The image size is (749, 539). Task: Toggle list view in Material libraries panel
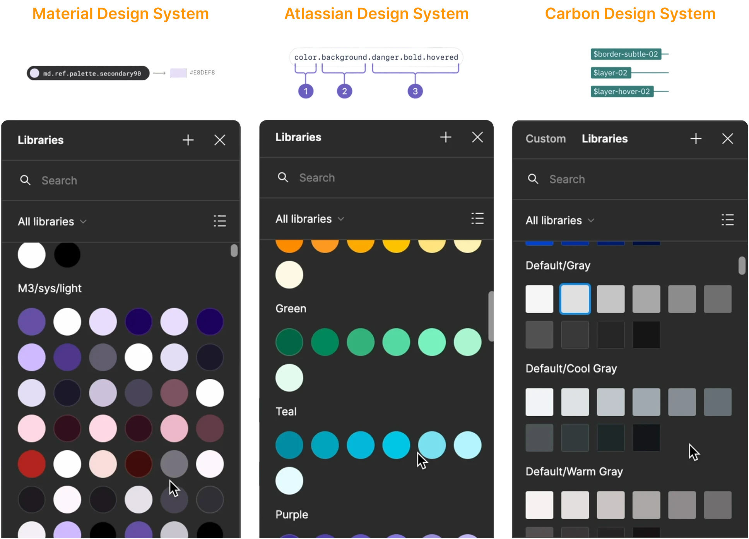(x=220, y=221)
